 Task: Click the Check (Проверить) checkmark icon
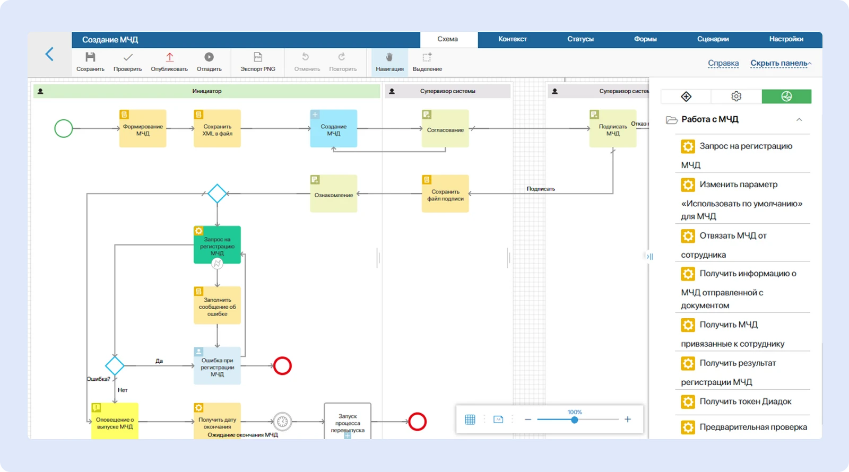point(128,57)
